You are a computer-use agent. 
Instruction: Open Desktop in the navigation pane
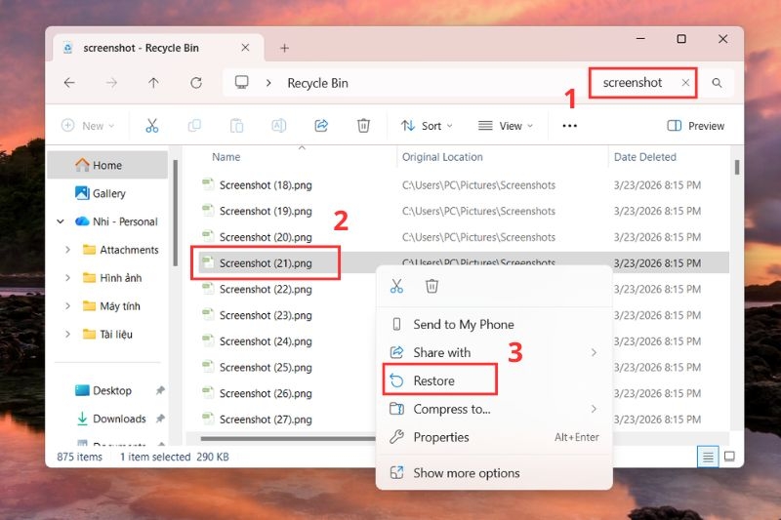pos(107,390)
